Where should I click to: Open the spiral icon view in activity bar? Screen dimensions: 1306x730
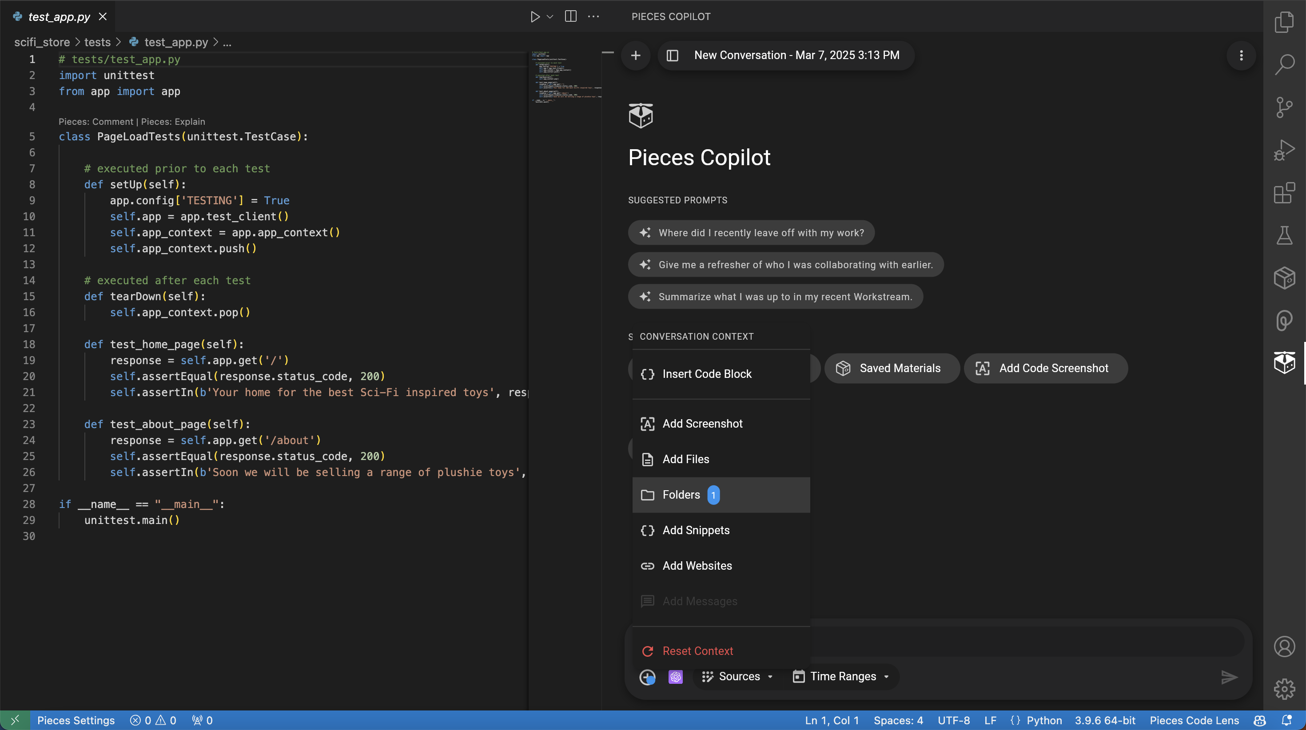coord(1284,321)
